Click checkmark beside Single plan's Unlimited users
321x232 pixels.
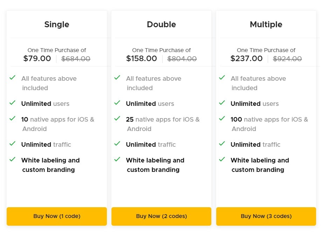point(13,103)
